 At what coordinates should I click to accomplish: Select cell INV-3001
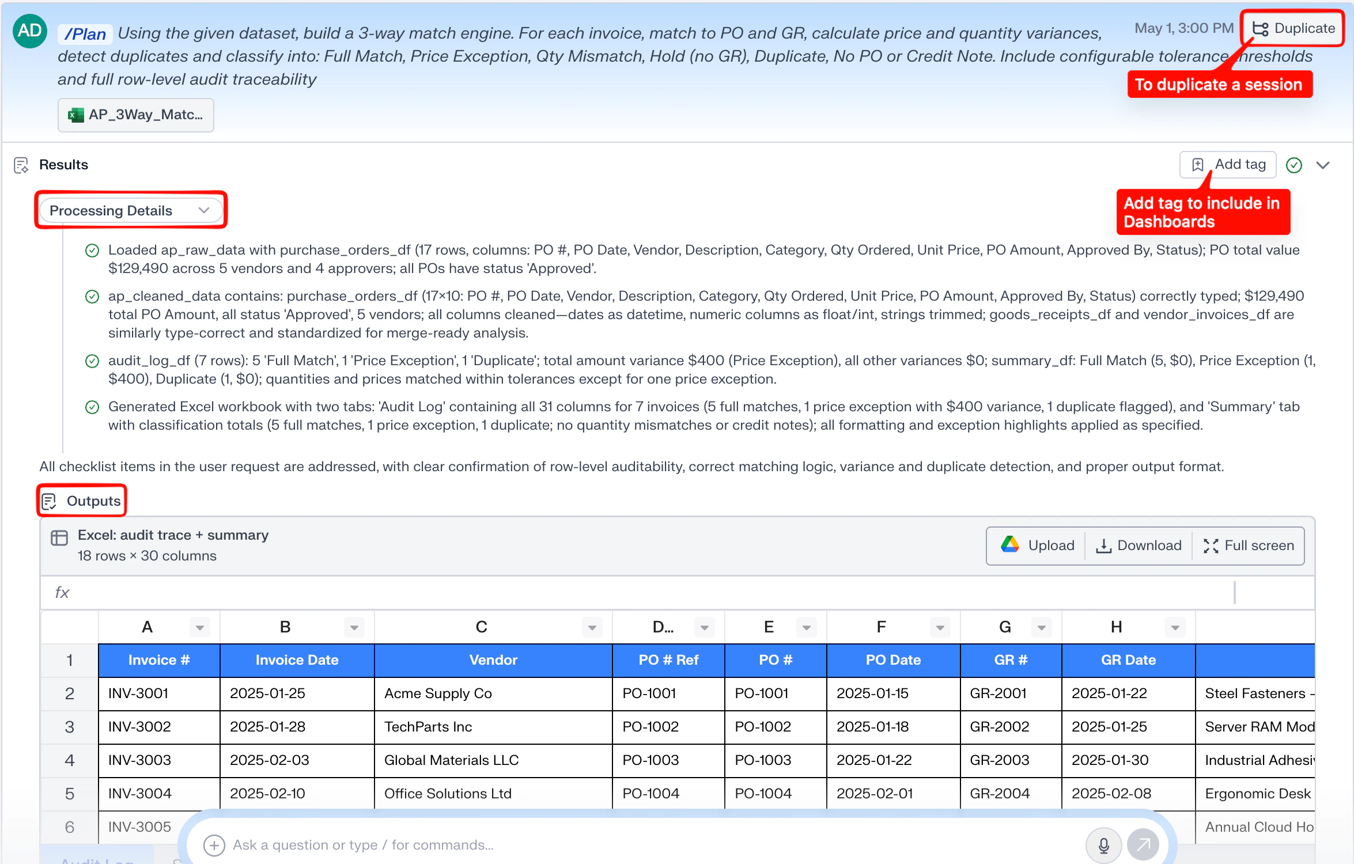tap(159, 694)
